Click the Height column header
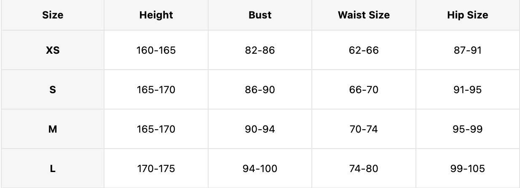 pyautogui.click(x=156, y=15)
